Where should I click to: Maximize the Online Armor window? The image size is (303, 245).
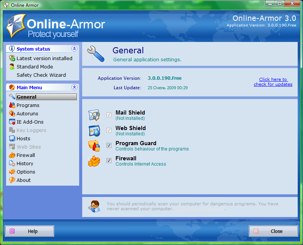tap(280, 4)
